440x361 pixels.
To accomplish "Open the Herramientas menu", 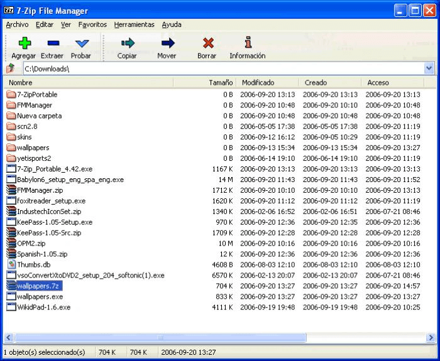I will [x=134, y=24].
